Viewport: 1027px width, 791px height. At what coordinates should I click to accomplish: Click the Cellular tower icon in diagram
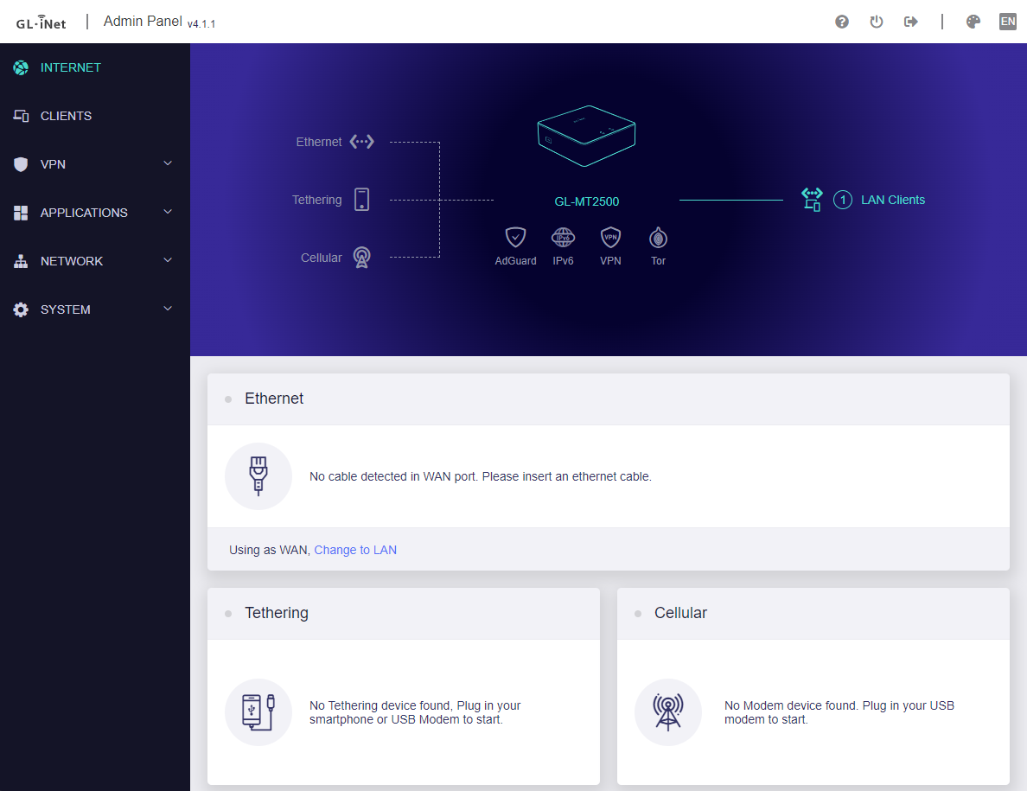[361, 258]
